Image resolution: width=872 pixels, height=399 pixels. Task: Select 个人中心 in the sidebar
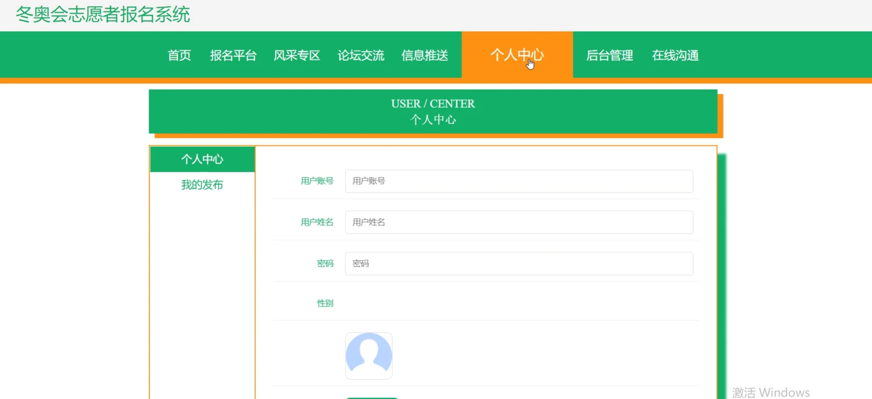(202, 159)
